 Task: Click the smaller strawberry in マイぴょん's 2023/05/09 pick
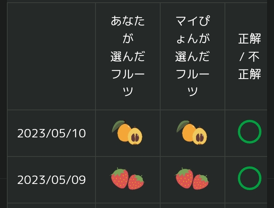[x=201, y=182]
